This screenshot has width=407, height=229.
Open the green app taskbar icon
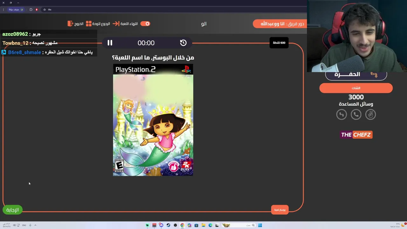[147, 225]
